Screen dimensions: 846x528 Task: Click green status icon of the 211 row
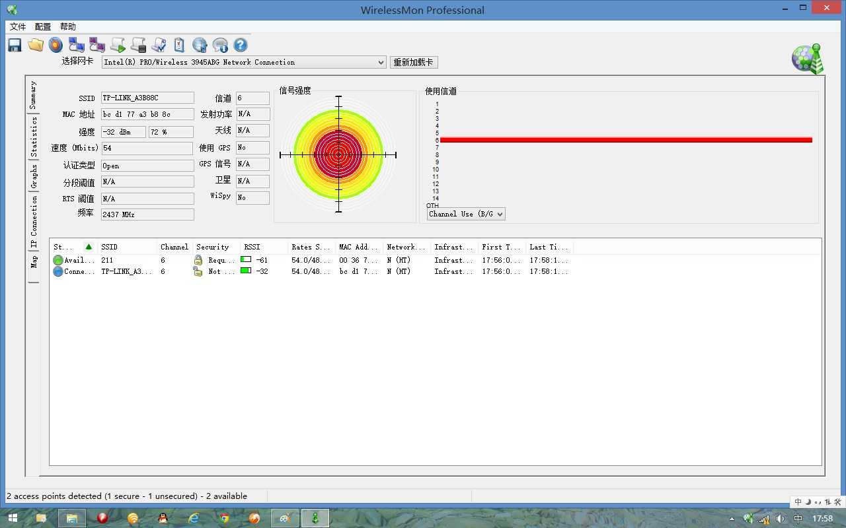(x=58, y=260)
